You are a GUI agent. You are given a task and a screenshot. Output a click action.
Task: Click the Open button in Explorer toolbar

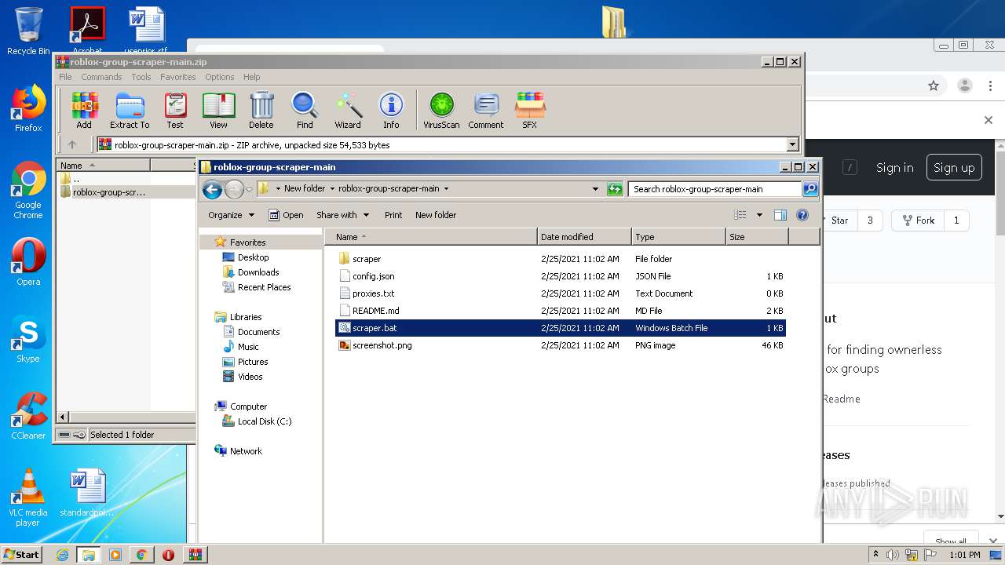286,215
